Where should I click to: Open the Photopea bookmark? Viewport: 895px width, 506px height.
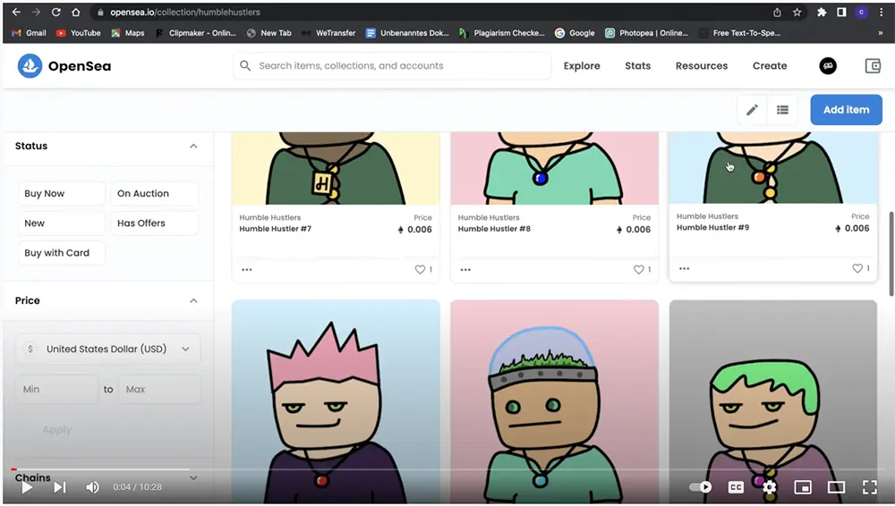tap(647, 33)
